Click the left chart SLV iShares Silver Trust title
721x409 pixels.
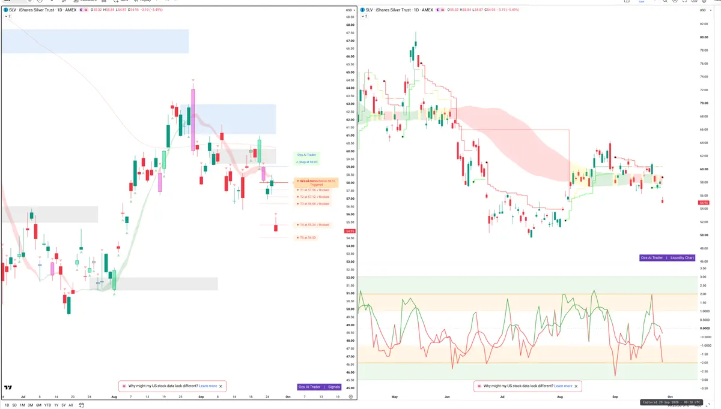(x=43, y=10)
